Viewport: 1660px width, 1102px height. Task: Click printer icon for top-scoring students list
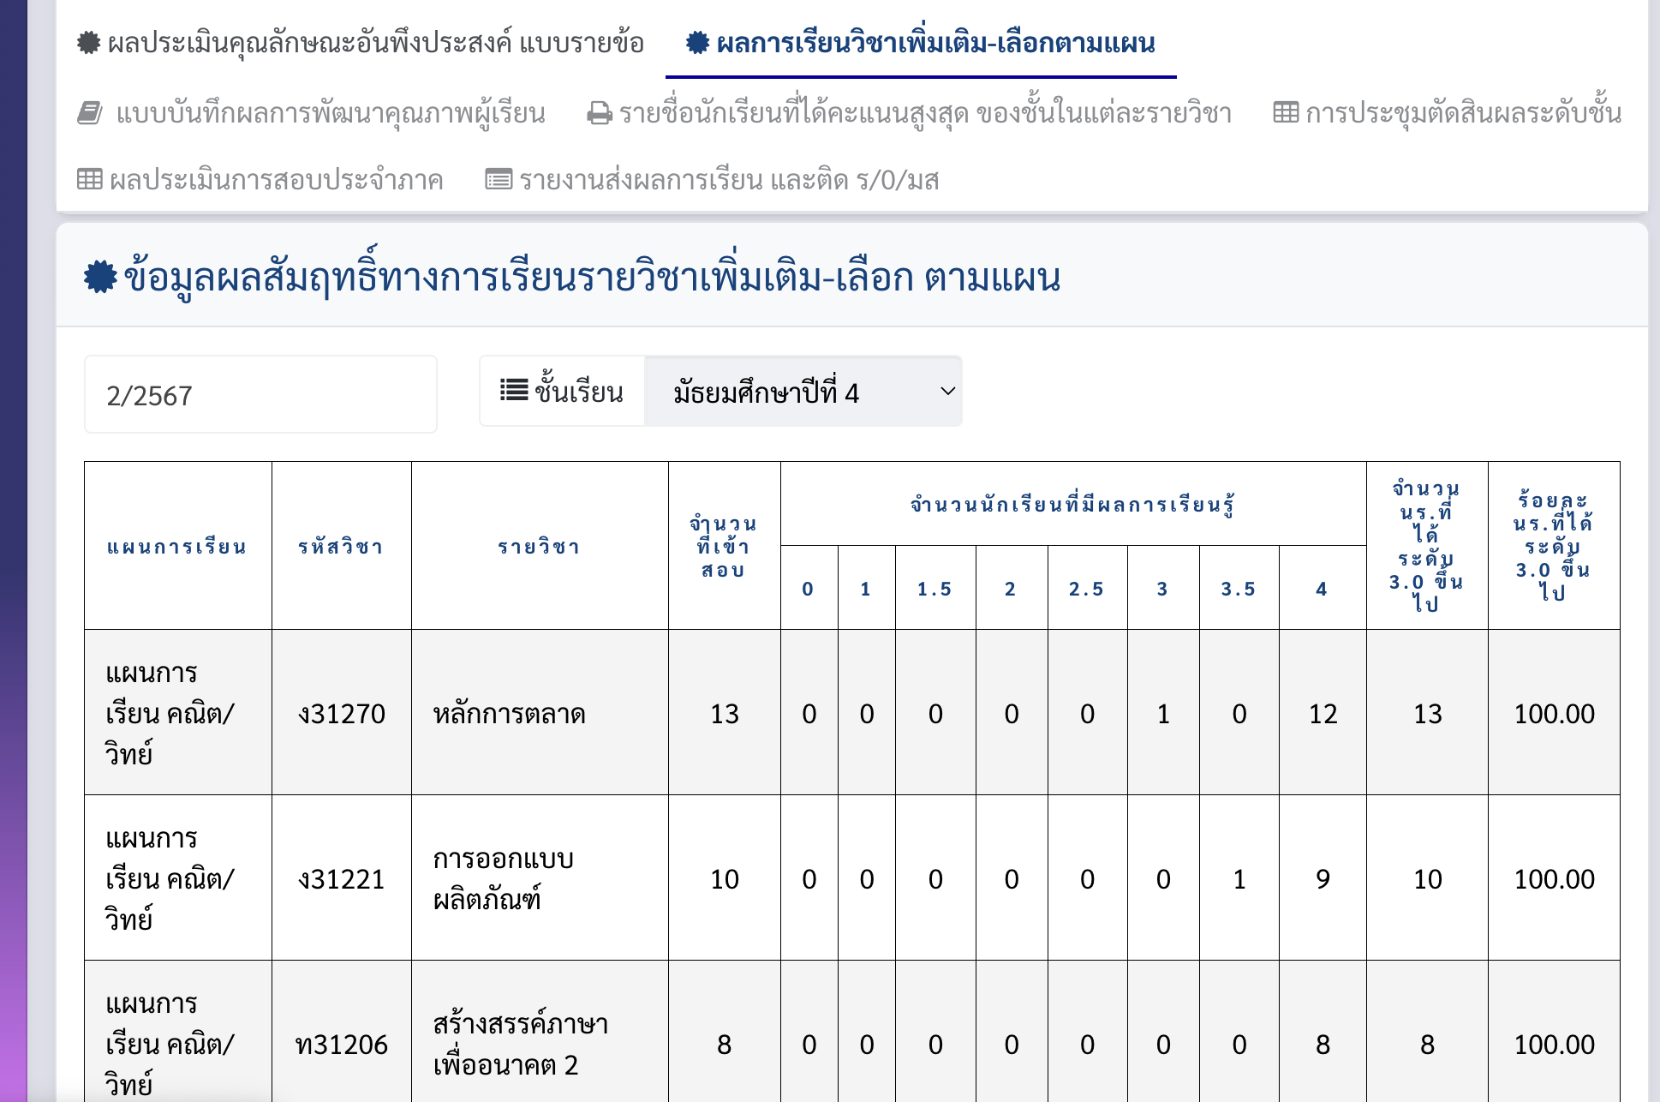pos(600,113)
